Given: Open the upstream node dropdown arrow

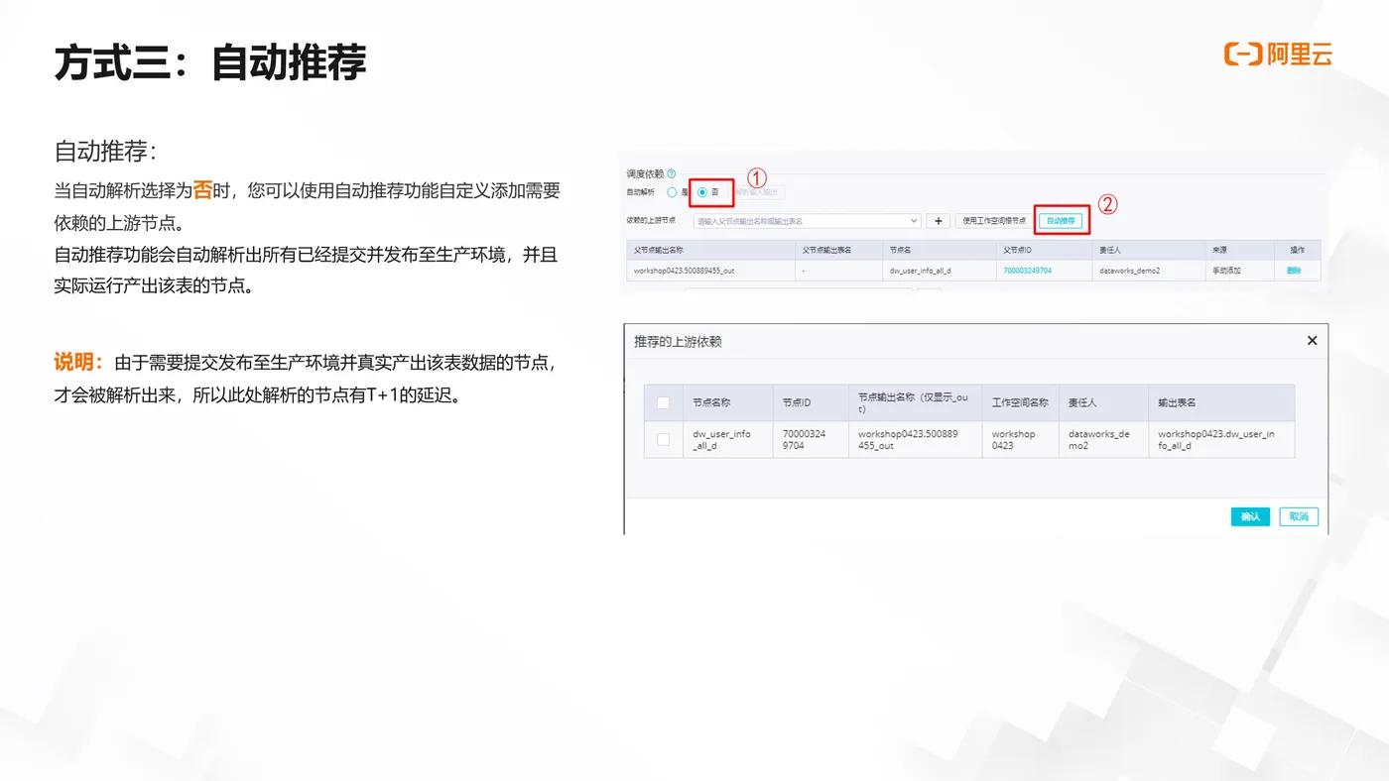Looking at the screenshot, I should 913,221.
